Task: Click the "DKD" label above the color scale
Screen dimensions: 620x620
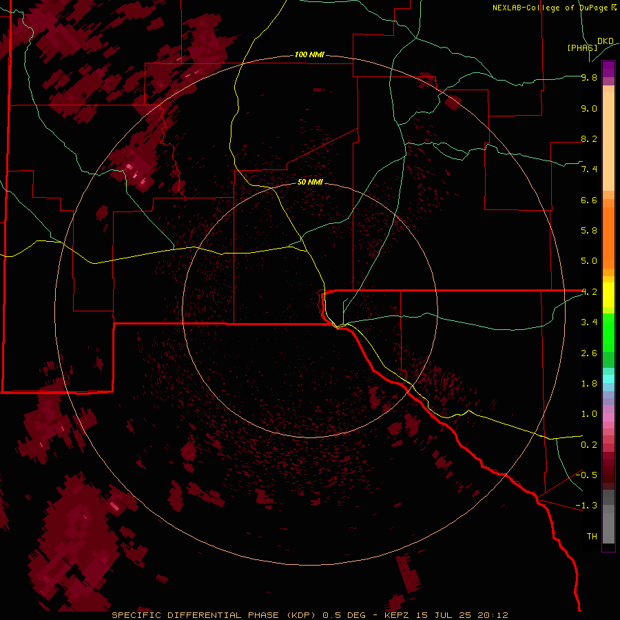Action: (606, 41)
